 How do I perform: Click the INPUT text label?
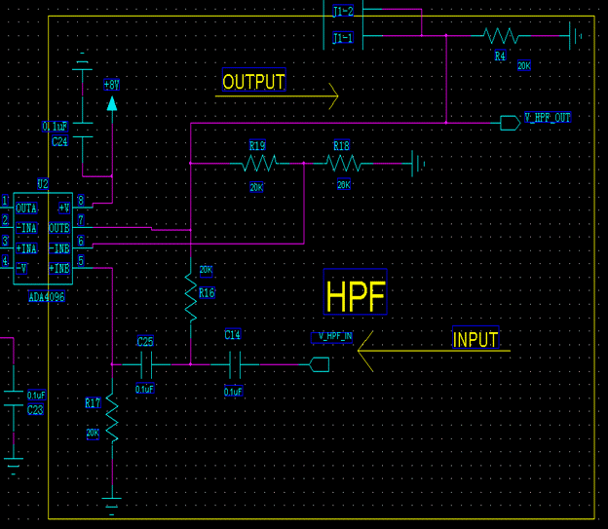click(x=475, y=340)
